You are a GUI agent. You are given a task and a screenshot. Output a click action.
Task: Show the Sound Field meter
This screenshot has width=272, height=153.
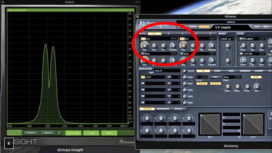tap(73, 133)
